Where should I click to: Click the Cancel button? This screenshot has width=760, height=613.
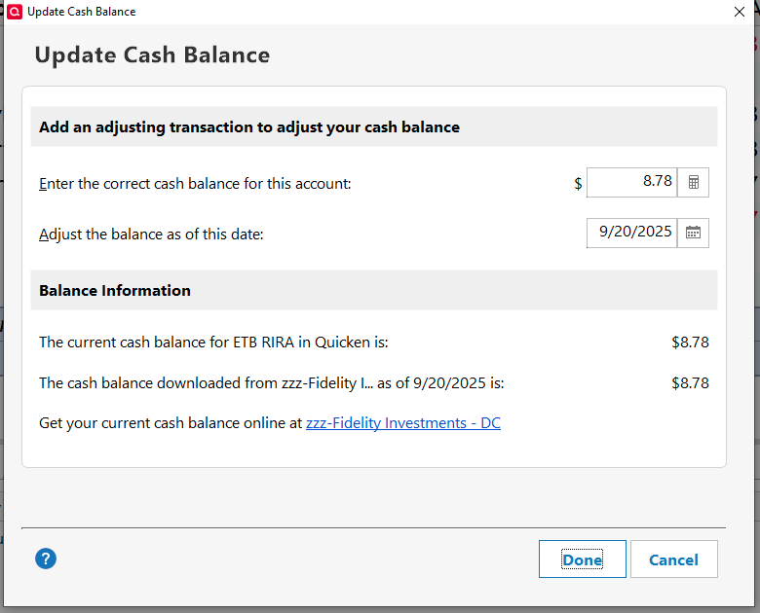(673, 559)
